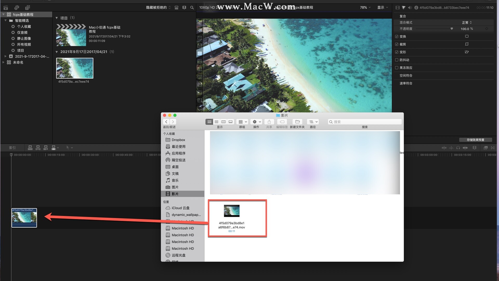Click the insert clip edit icon
This screenshot has width=499, height=281.
coord(38,148)
